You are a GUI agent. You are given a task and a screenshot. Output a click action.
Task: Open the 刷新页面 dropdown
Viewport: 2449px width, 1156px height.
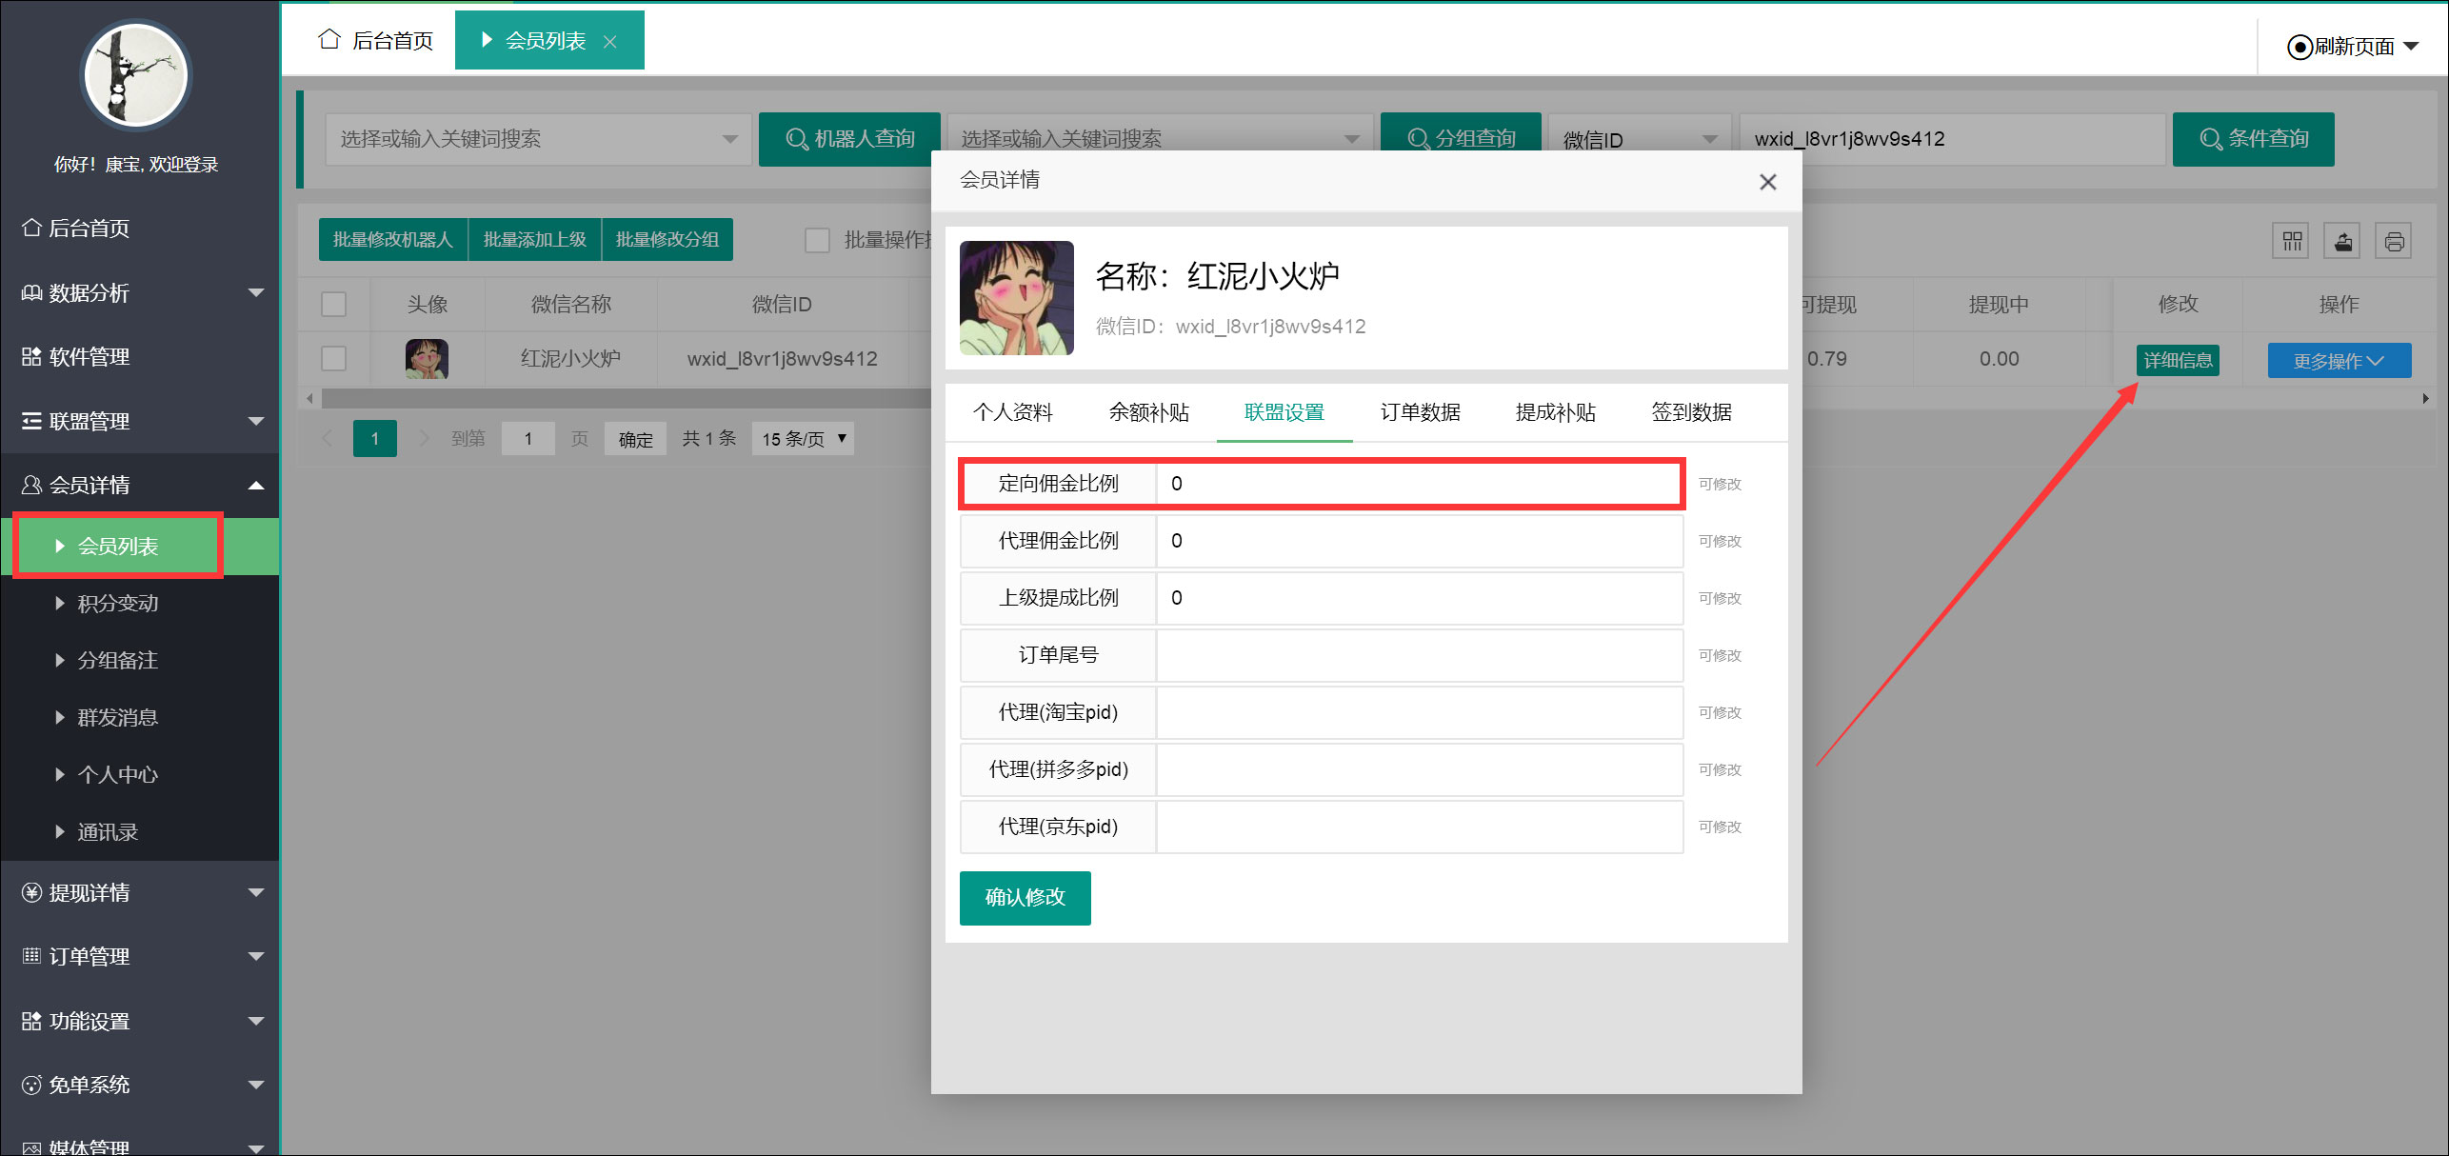point(2353,47)
